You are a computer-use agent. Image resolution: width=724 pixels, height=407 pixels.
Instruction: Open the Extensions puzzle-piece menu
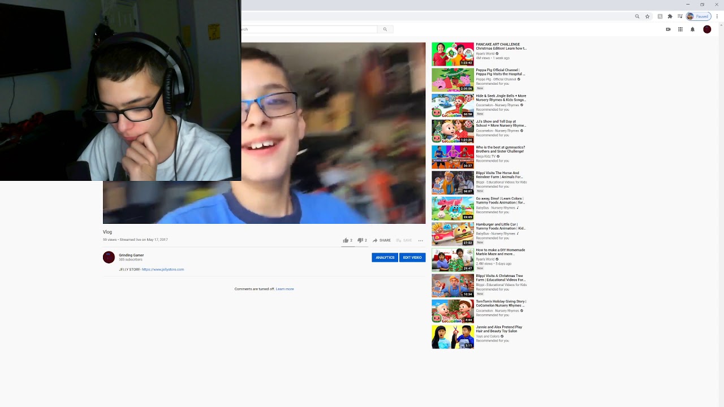[670, 16]
